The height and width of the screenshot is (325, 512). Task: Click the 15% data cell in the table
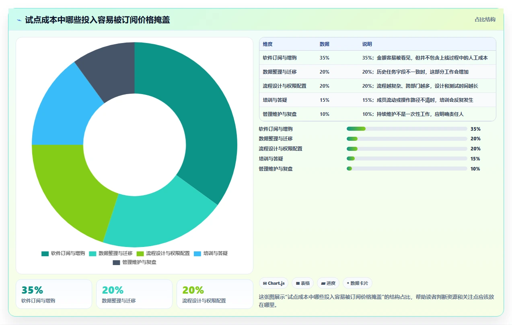click(324, 100)
